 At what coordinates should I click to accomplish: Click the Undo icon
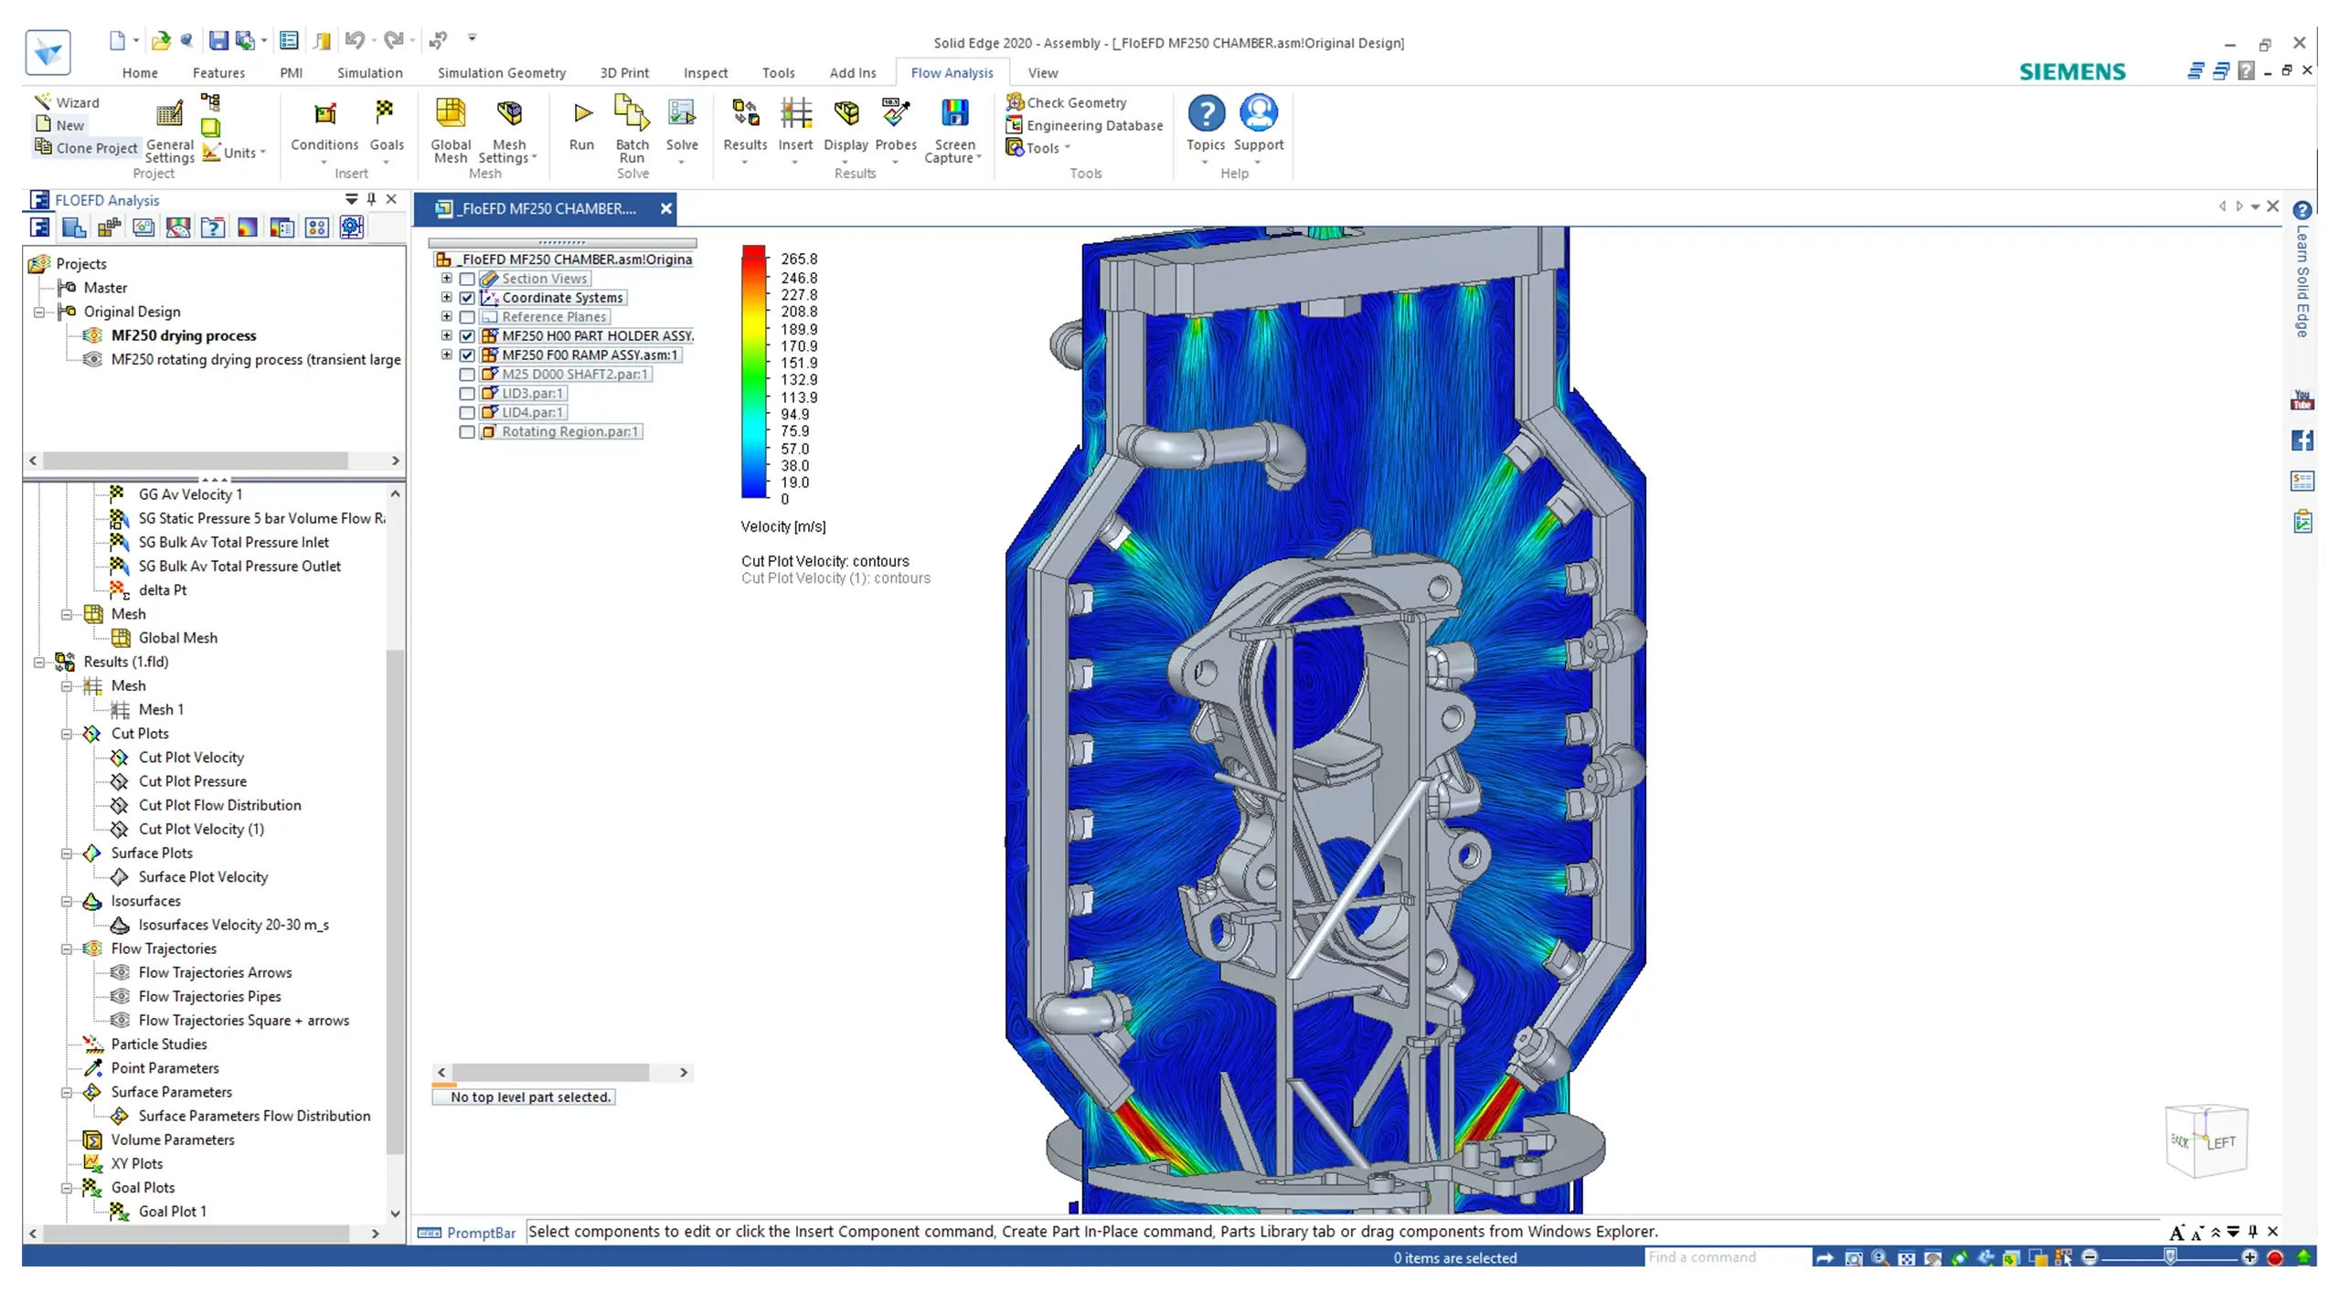pyautogui.click(x=355, y=40)
